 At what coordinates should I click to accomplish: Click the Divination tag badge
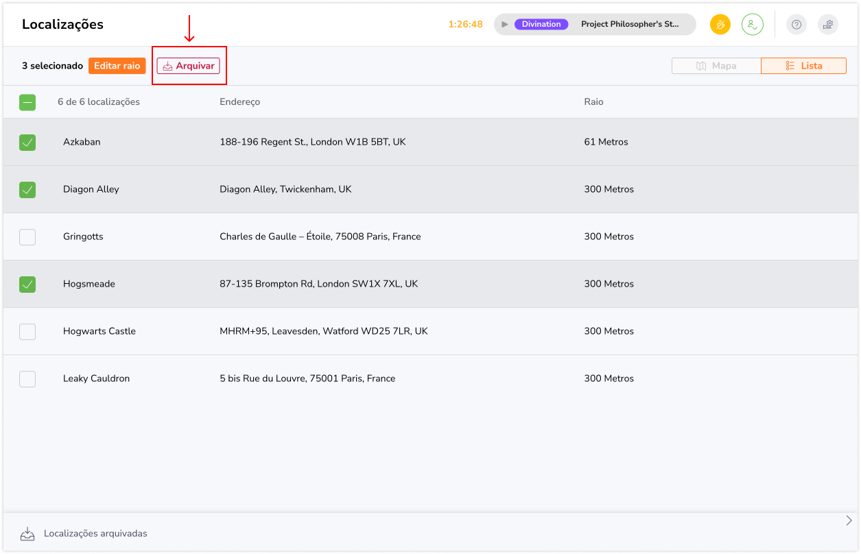coord(541,24)
